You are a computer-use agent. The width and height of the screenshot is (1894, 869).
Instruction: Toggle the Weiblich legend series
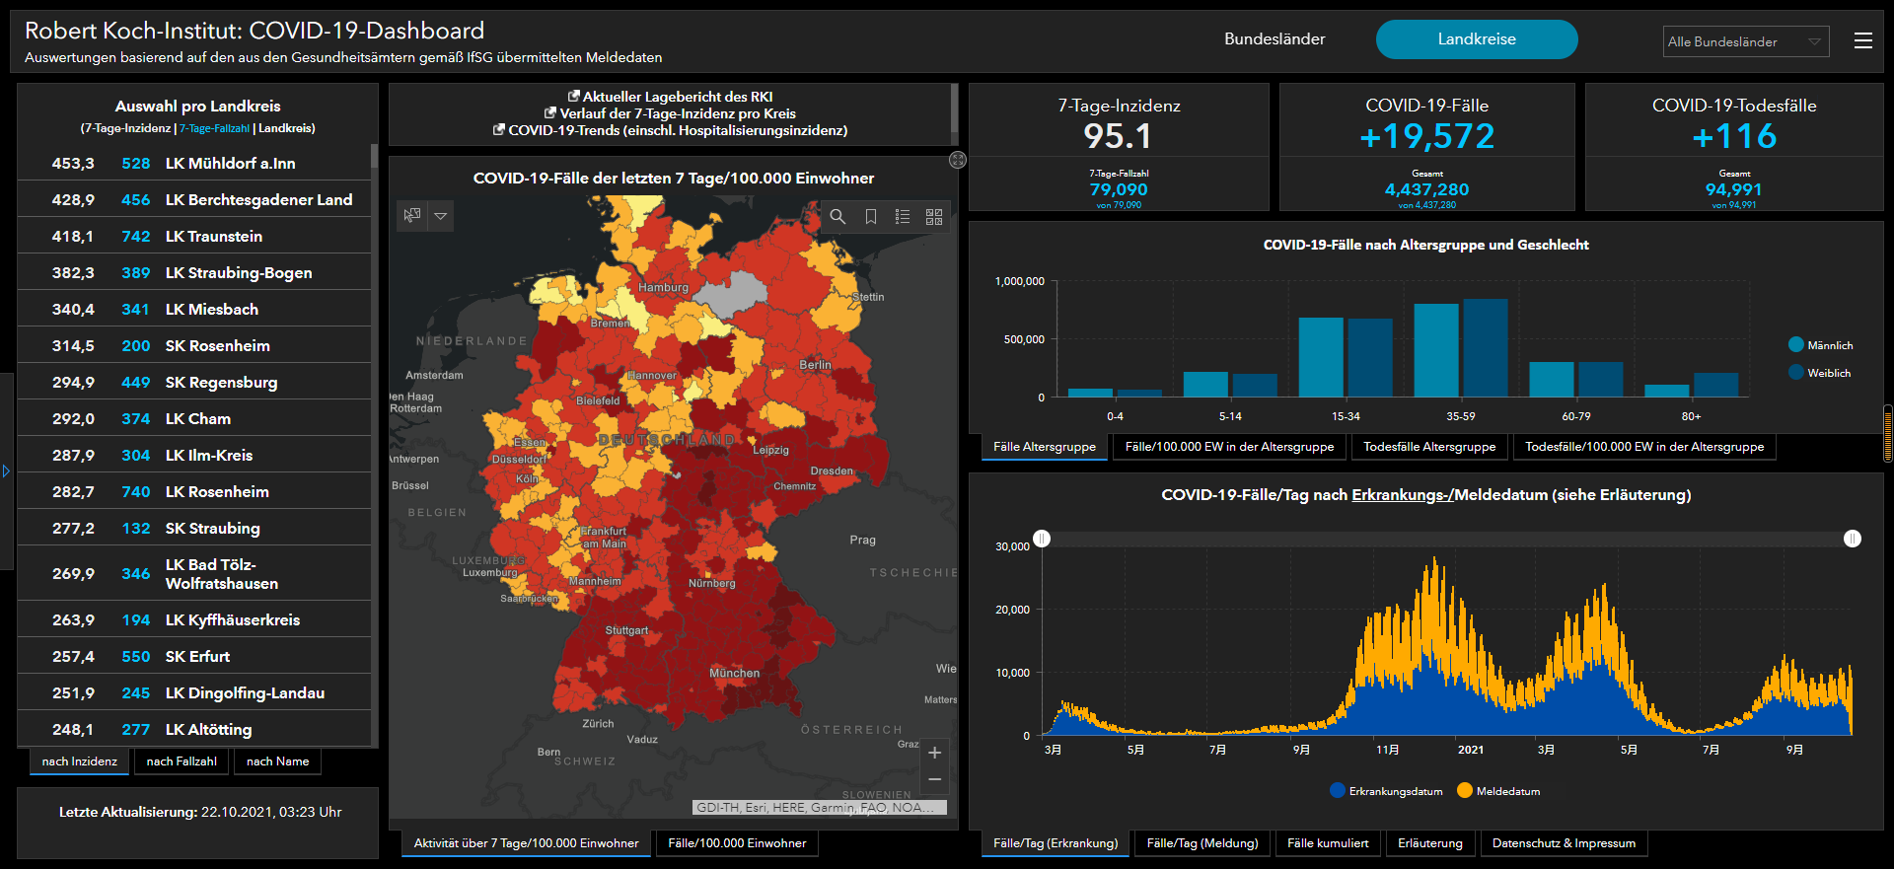[x=1819, y=373]
